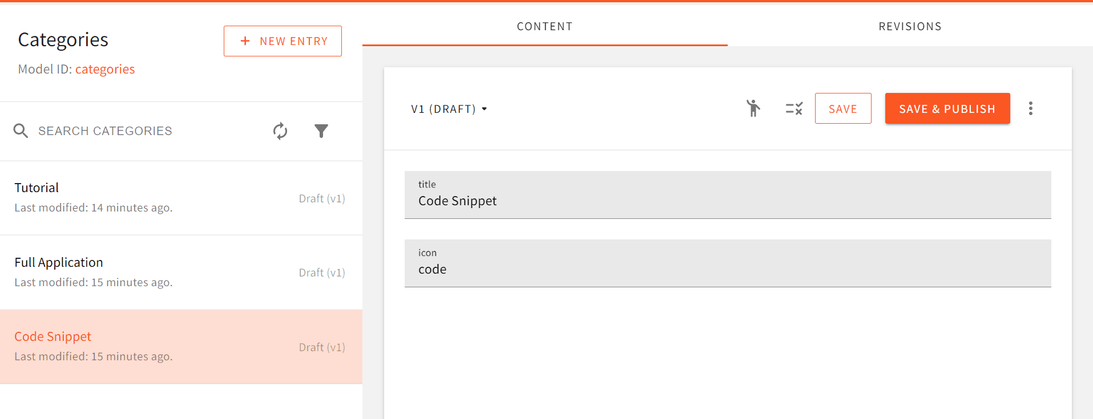Open the V1 (DRAFT) revision selector

click(449, 108)
